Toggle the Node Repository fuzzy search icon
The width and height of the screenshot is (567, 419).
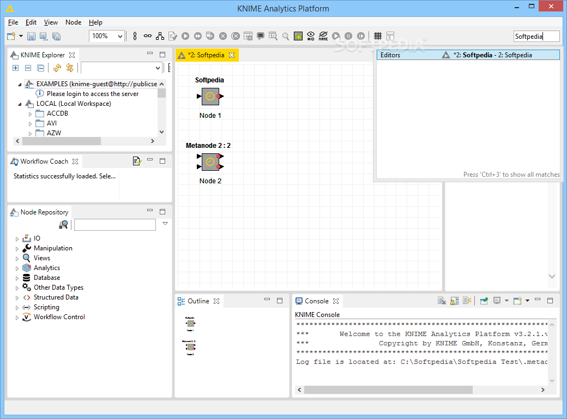pos(63,225)
